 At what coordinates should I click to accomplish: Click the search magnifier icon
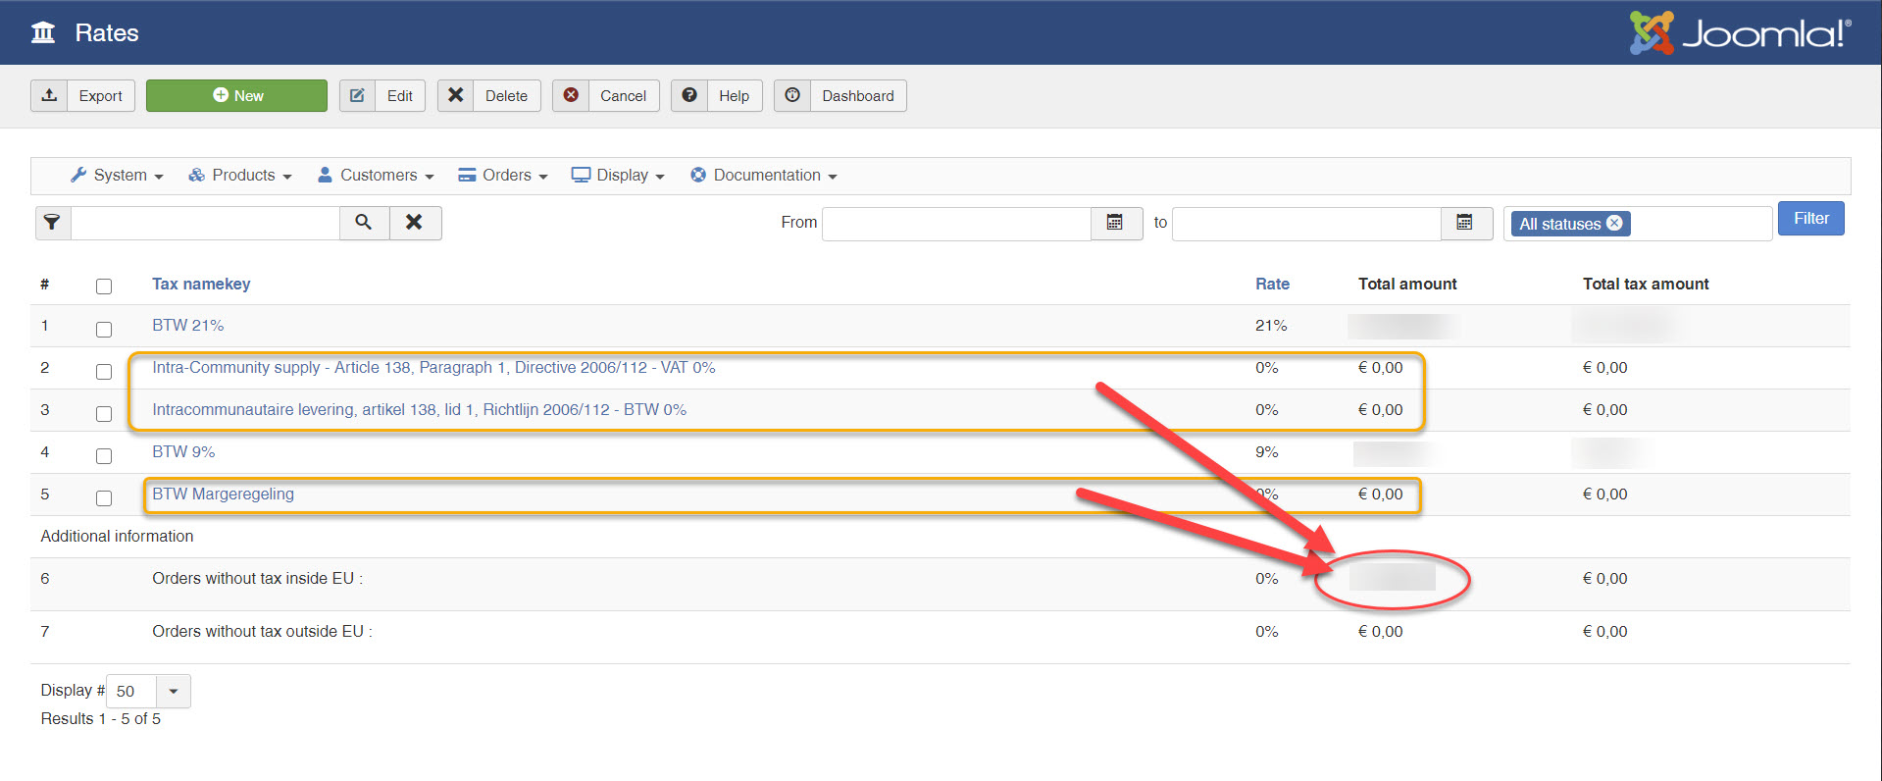click(364, 223)
